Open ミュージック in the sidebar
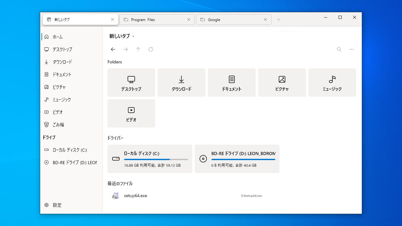 72,100
